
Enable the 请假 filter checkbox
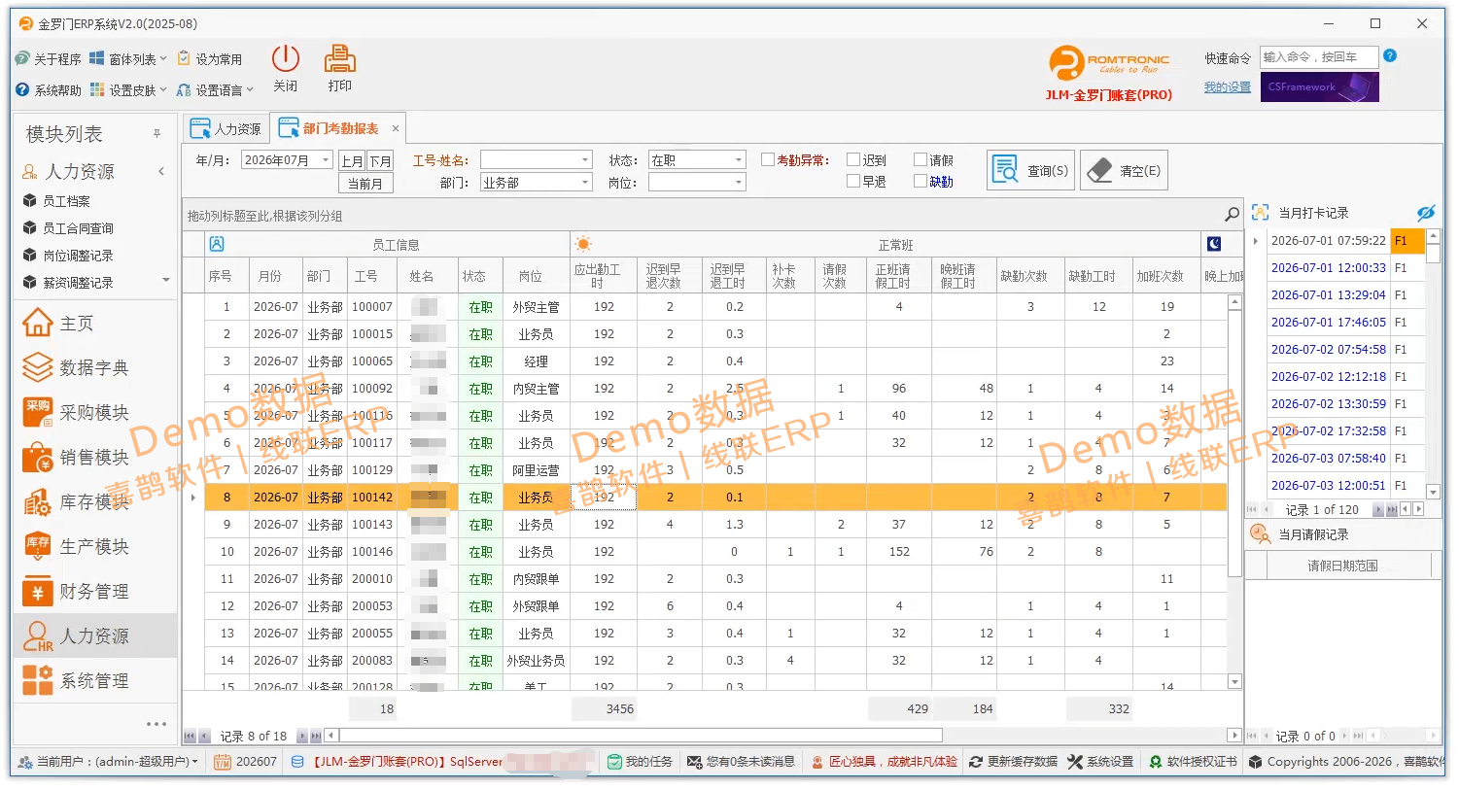921,159
